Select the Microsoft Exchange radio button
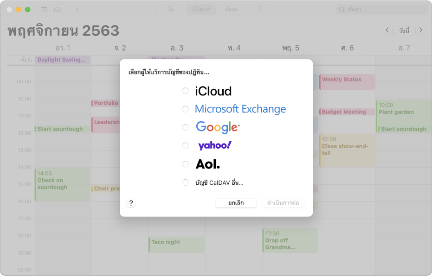Viewport: 432px width, 276px height. [186, 109]
